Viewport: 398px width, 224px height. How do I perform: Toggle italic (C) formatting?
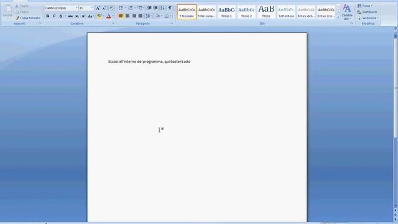pyautogui.click(x=54, y=16)
